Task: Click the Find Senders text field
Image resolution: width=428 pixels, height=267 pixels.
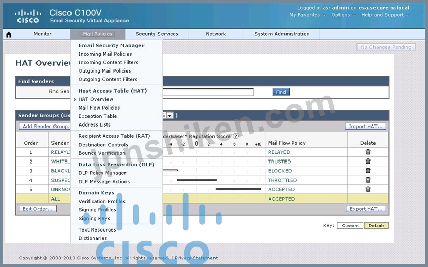Action: 208,92
